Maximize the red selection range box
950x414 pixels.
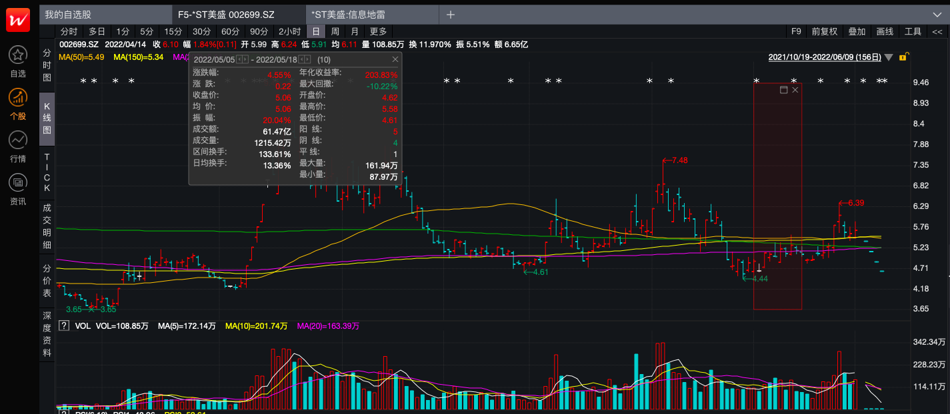[784, 90]
